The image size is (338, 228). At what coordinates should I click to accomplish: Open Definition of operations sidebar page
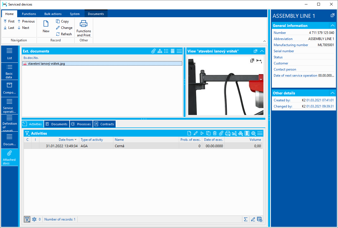[9, 123]
